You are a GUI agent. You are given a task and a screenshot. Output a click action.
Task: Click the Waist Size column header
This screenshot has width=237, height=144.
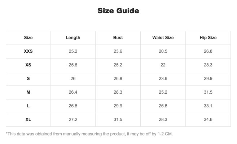163,38
